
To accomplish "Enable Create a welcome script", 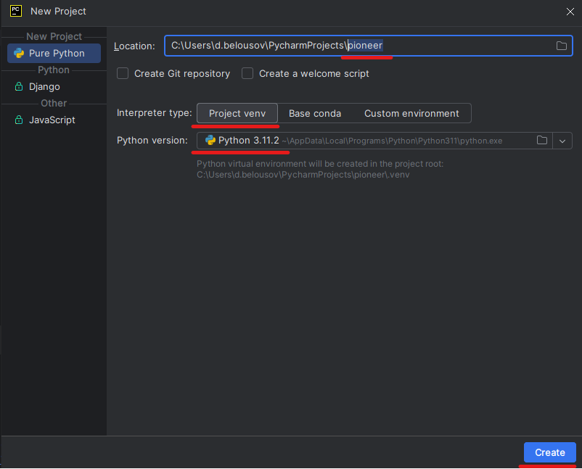I will point(247,73).
